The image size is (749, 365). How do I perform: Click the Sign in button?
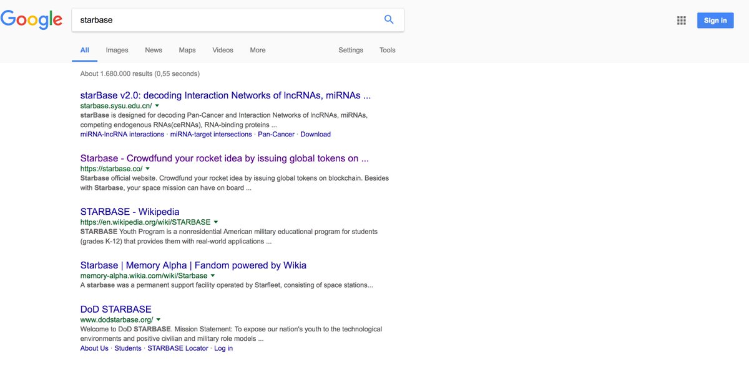(x=715, y=21)
